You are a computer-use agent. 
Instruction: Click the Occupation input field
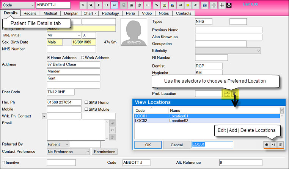click(221, 44)
